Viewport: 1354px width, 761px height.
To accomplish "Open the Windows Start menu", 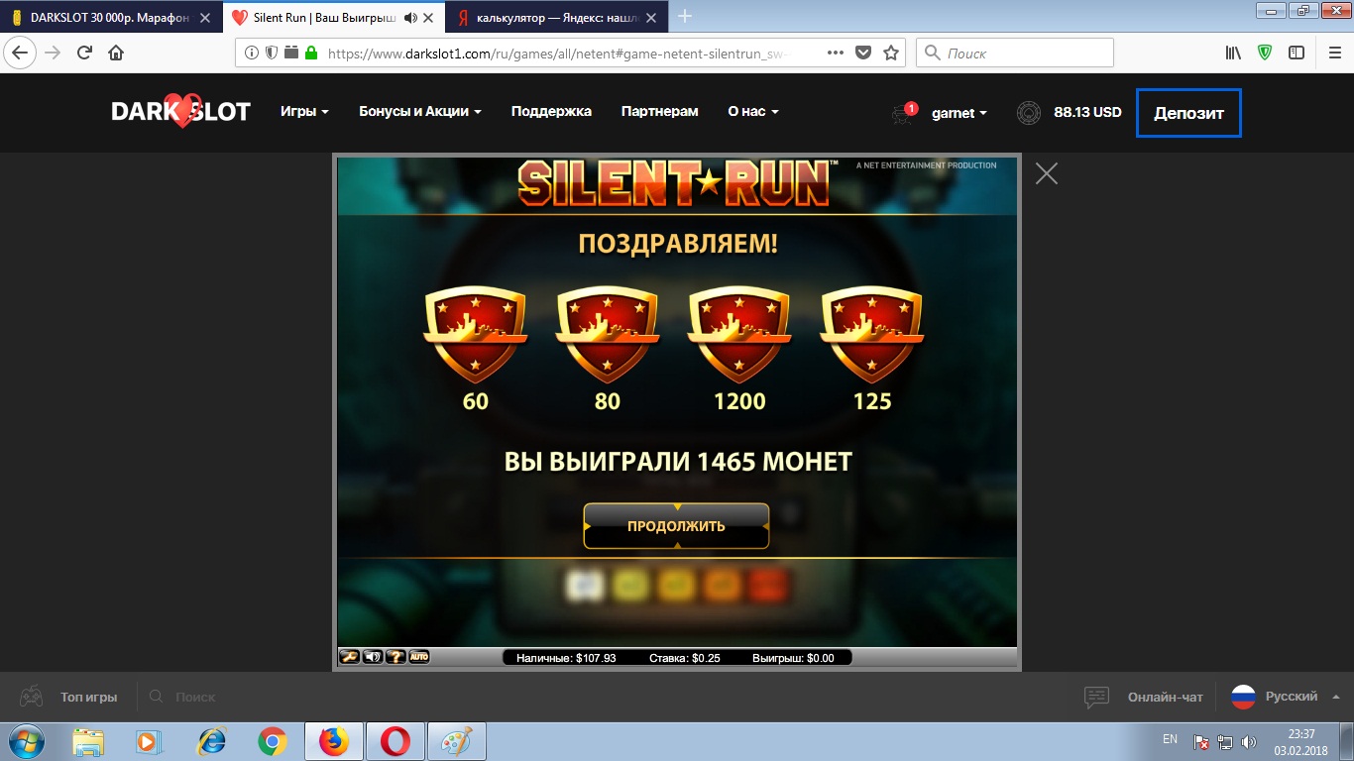I will click(x=28, y=741).
